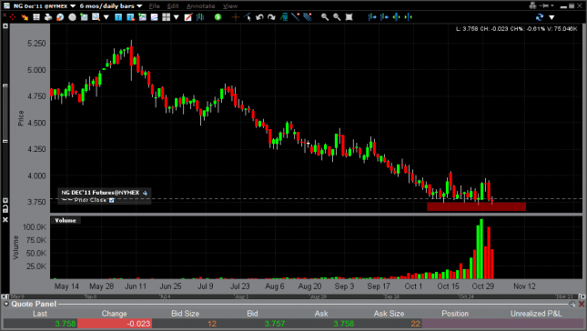Click the time range scrollbar below the chart
Viewport: 587px width, 331px height.
tap(293, 296)
